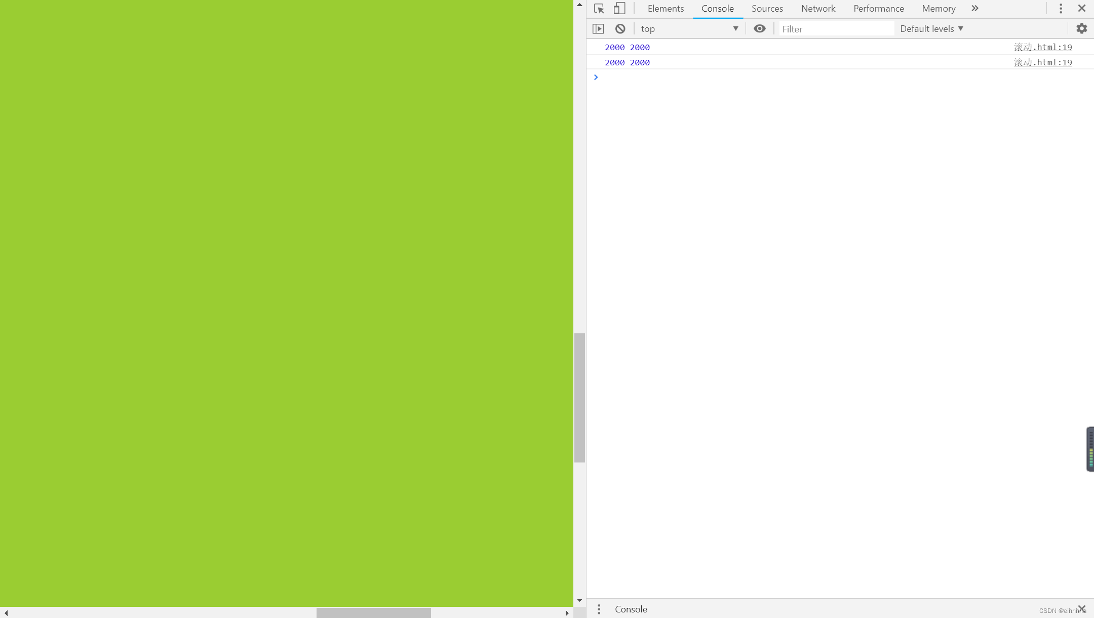The width and height of the screenshot is (1094, 618).
Task: Open drawer's three-dot menu at bottom
Action: (x=599, y=609)
